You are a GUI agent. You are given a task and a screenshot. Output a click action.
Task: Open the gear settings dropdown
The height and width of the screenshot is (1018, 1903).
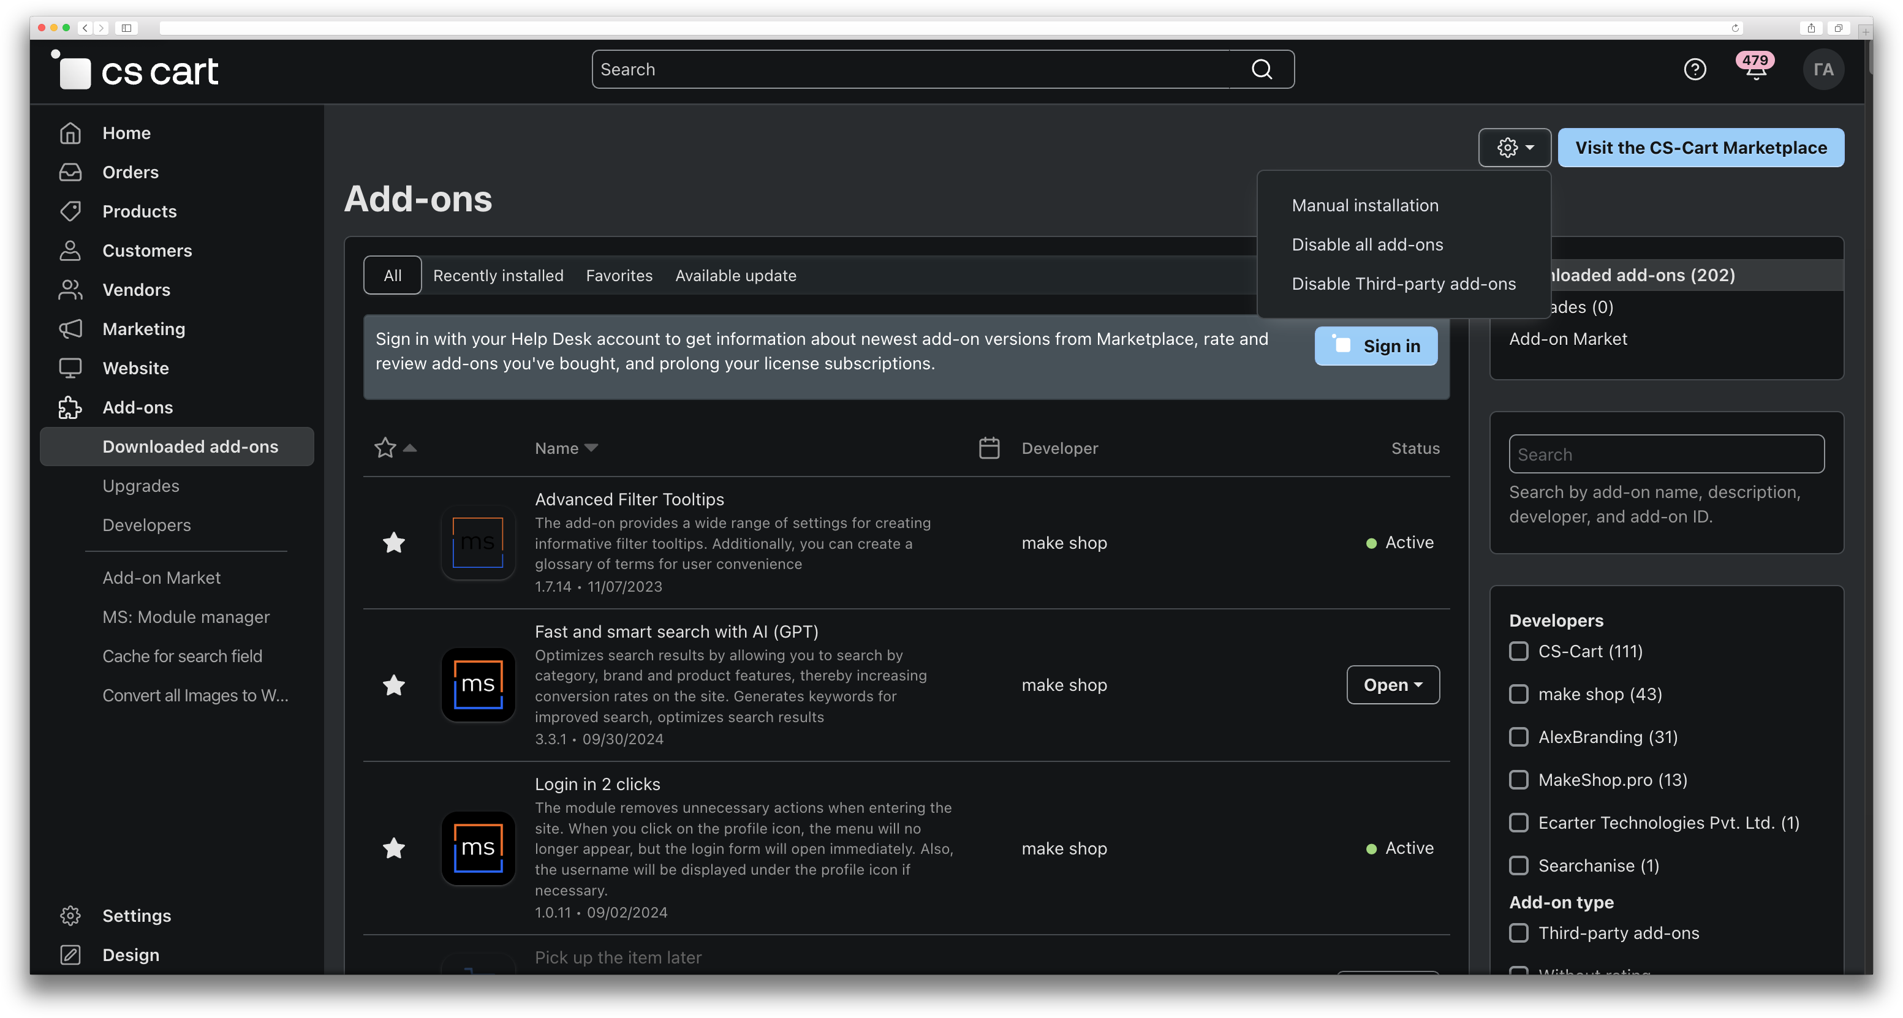click(x=1514, y=148)
